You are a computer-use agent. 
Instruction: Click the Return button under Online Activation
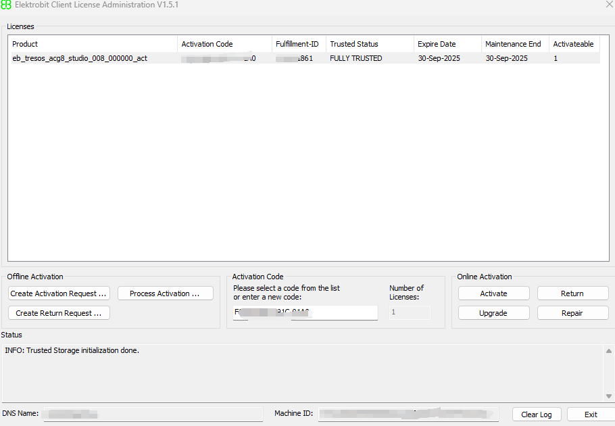[x=572, y=293]
